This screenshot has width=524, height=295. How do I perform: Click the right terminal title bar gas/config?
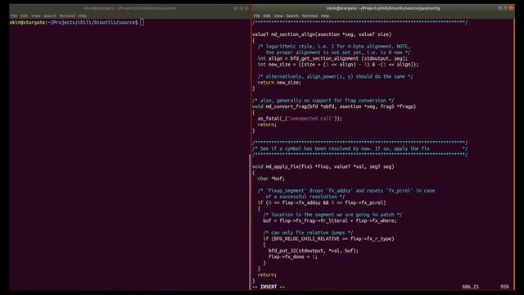[x=383, y=8]
